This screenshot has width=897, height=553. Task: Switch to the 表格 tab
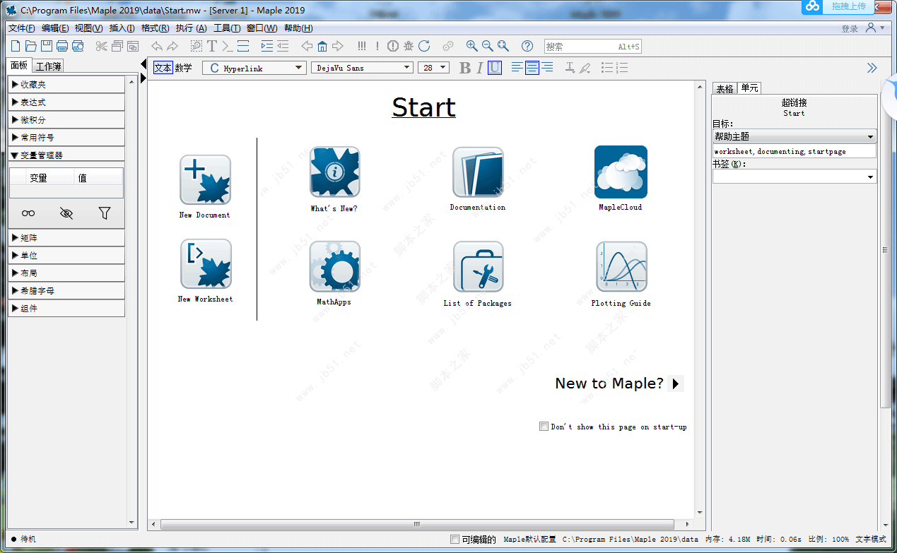(x=725, y=88)
